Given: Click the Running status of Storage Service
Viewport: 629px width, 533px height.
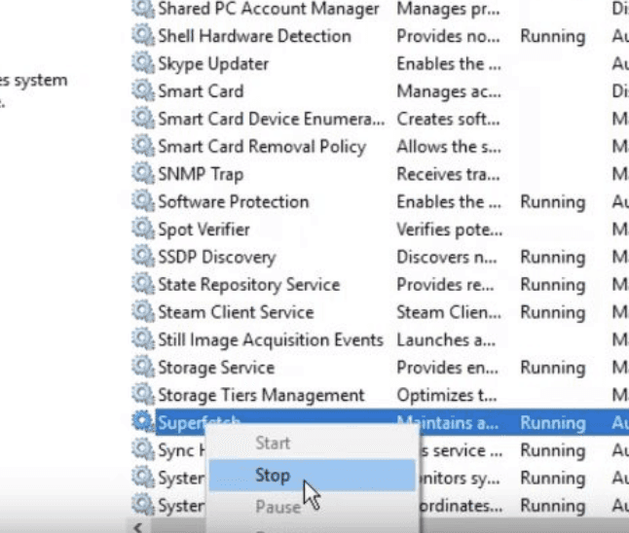Looking at the screenshot, I should click(553, 368).
